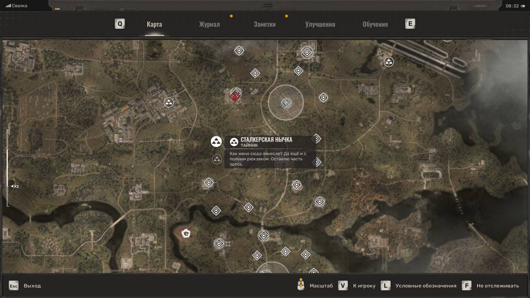
Task: Select the stash icon on the western building complex
Action: [x=169, y=102]
